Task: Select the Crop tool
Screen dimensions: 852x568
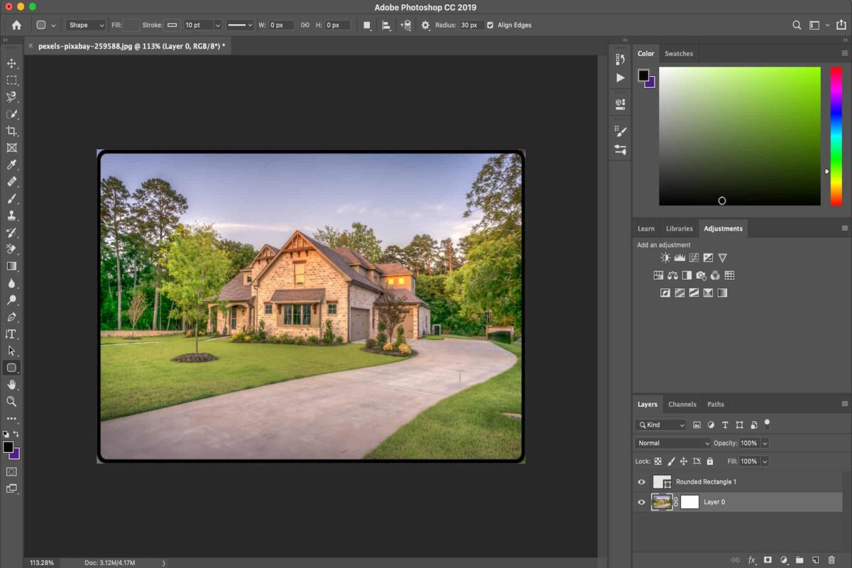Action: pos(11,131)
